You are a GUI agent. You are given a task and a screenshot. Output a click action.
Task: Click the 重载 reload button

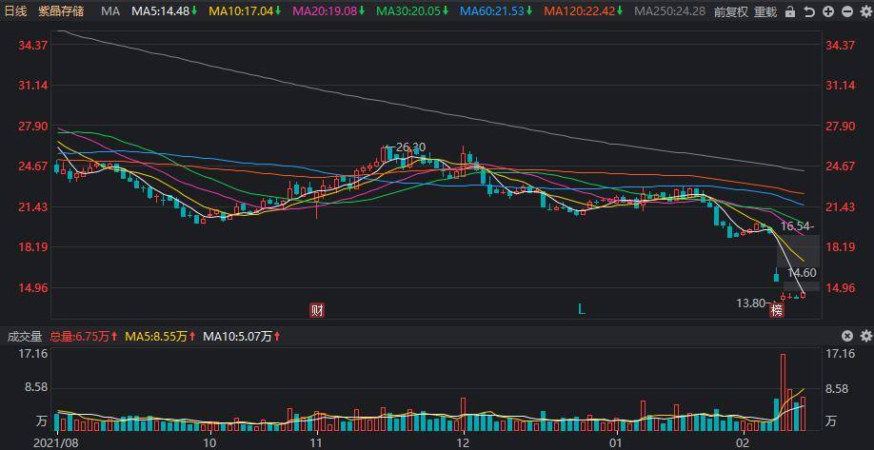(765, 11)
